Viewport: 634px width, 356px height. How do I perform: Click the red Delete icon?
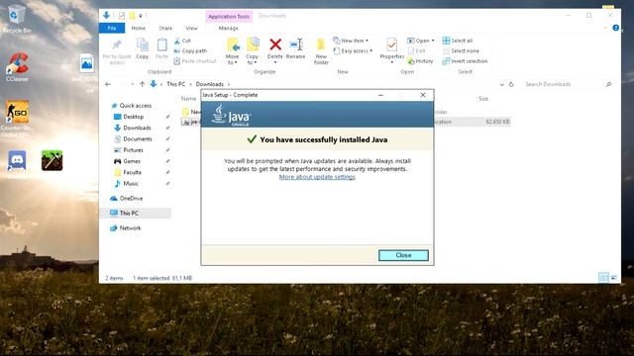[x=275, y=44]
